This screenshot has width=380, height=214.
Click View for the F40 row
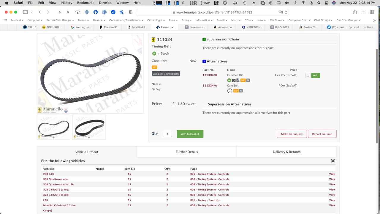[x=332, y=200]
